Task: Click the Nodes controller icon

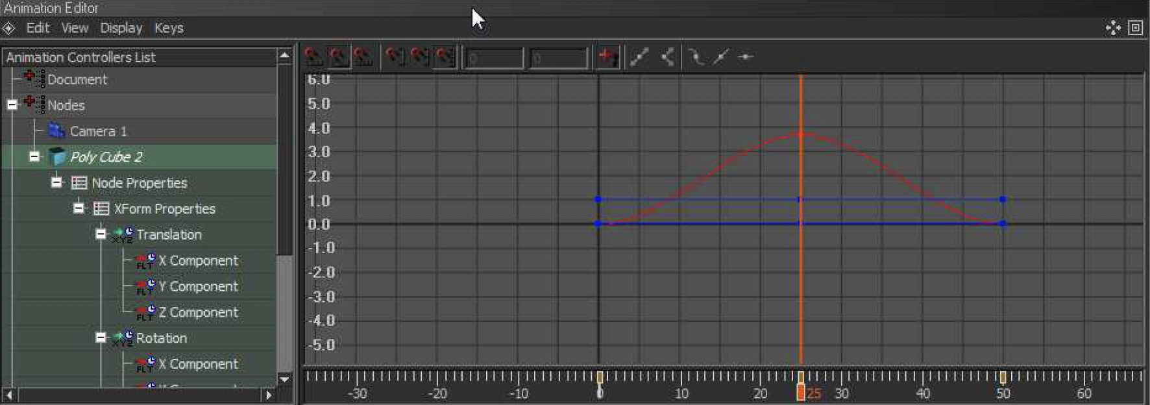Action: pyautogui.click(x=34, y=104)
